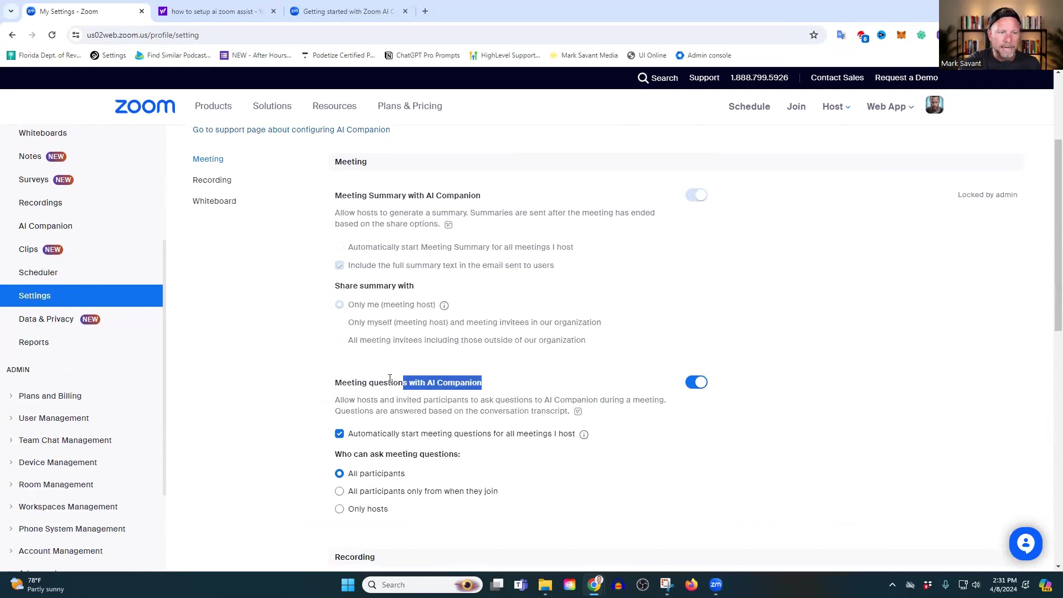This screenshot has height=598, width=1063.
Task: Open the green ChatGPT extension icon
Action: point(921,35)
